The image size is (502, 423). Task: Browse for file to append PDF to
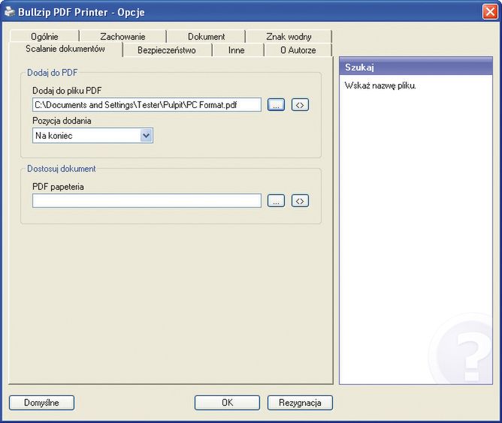(276, 105)
